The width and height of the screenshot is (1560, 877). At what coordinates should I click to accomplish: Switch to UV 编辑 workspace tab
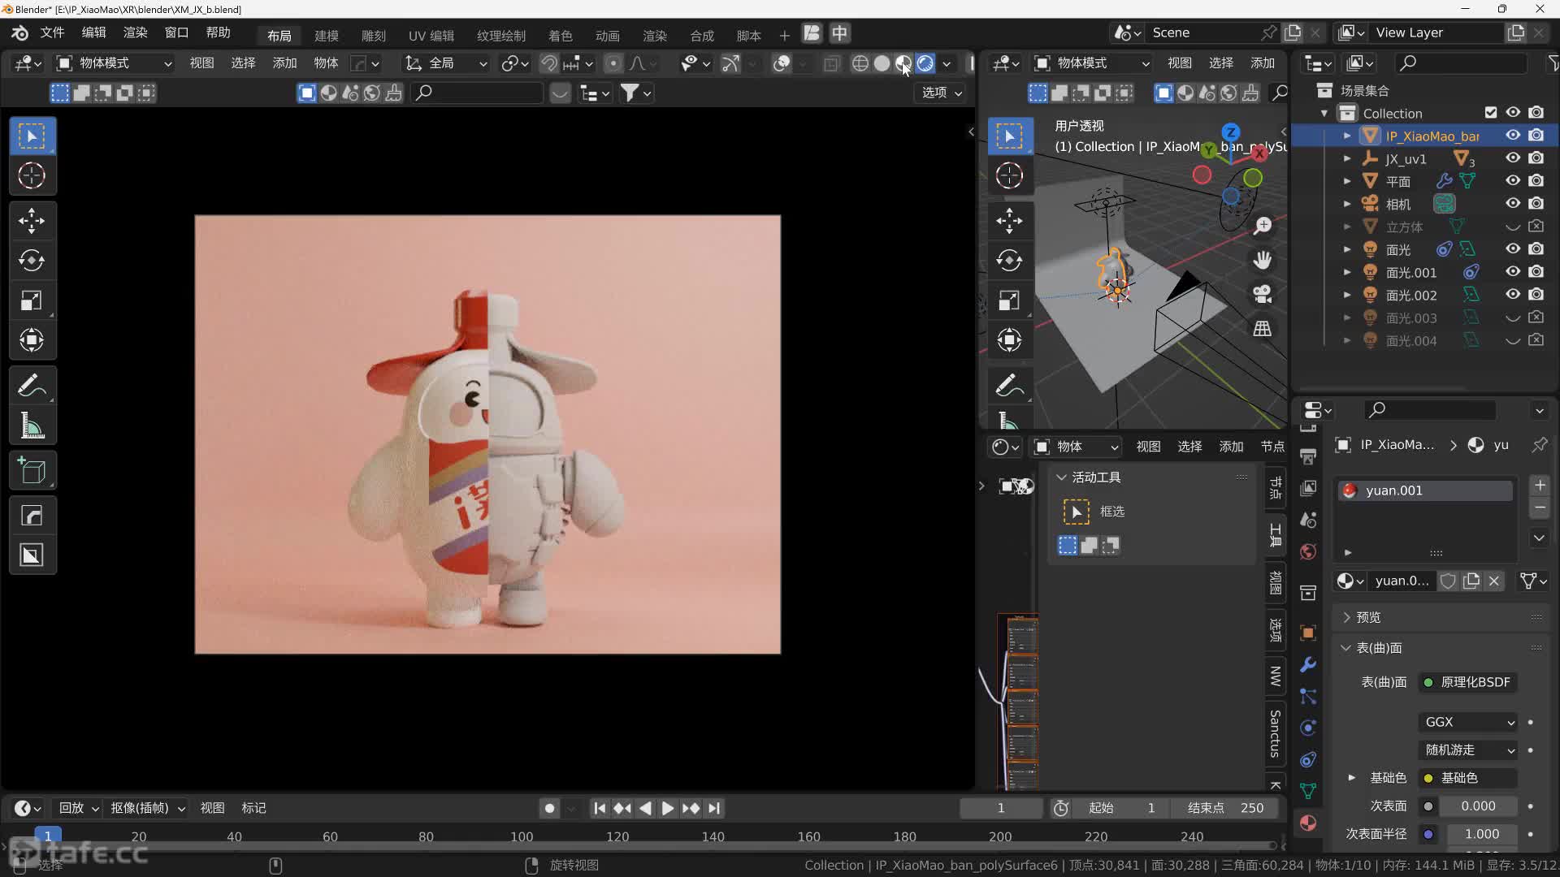(431, 36)
